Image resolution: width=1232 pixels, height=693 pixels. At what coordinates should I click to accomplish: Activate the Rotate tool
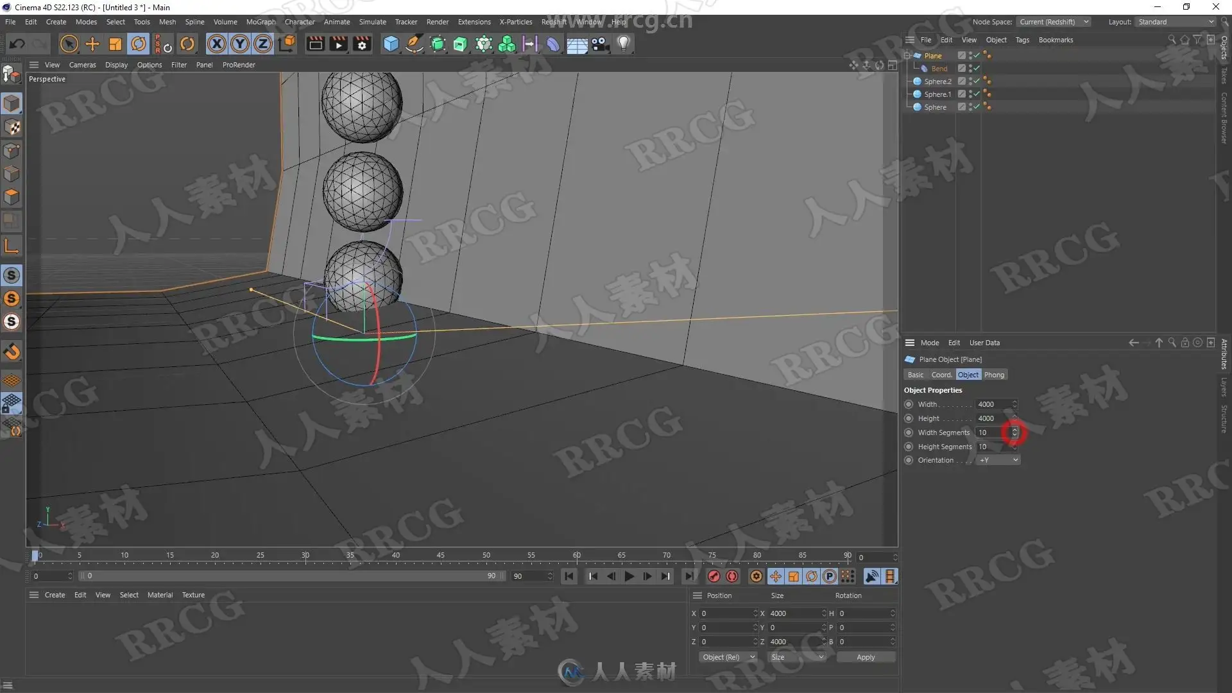(x=139, y=44)
